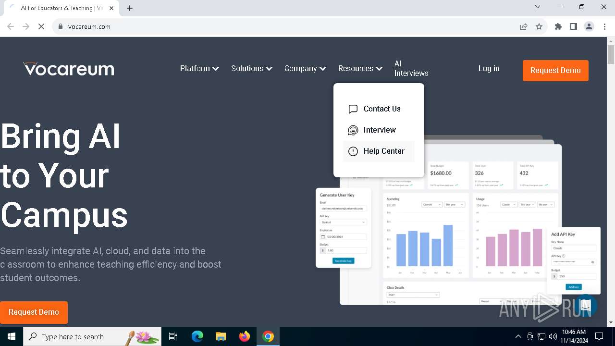Open the AI Interviews page
This screenshot has height=346, width=615.
click(x=411, y=69)
